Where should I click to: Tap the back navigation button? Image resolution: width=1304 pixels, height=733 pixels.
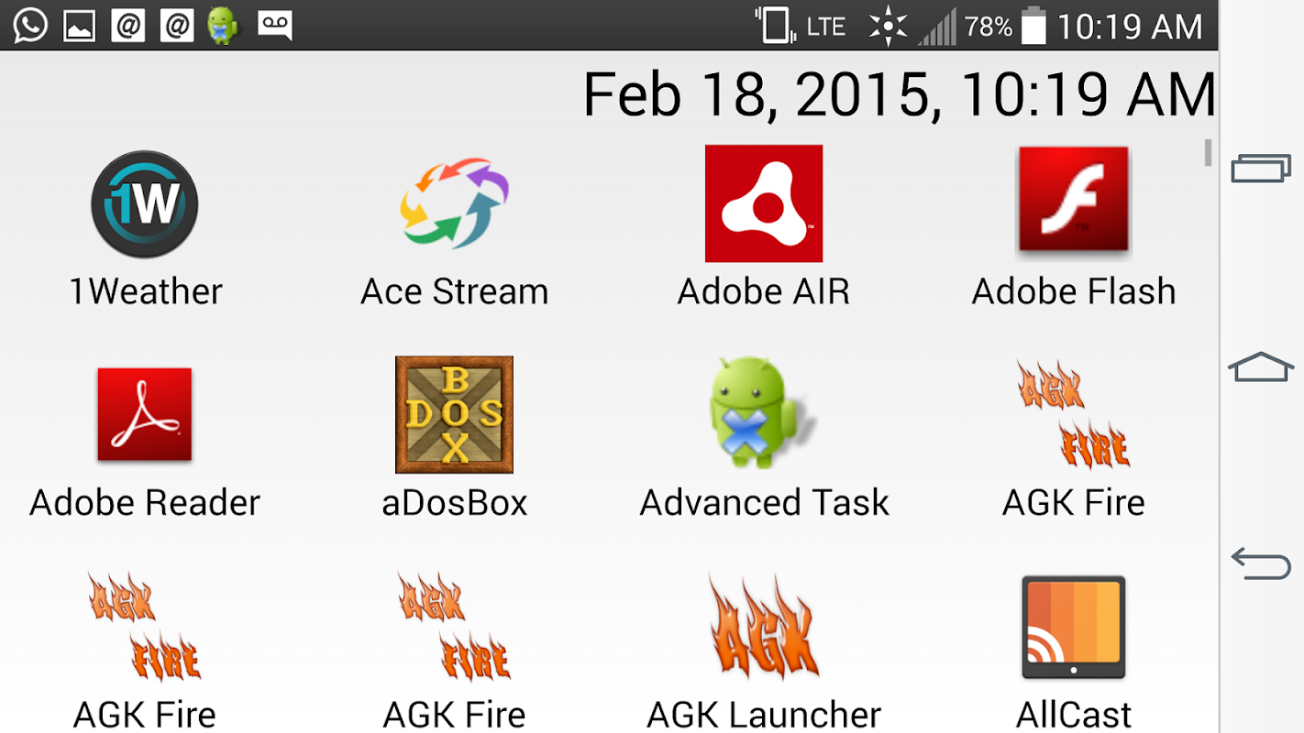pyautogui.click(x=1261, y=563)
